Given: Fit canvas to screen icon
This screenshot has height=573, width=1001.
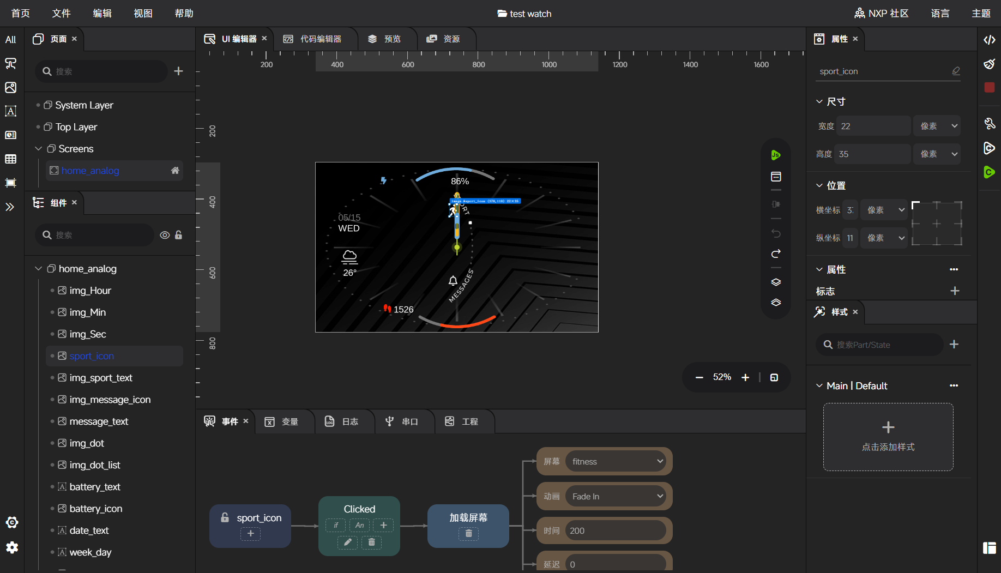Looking at the screenshot, I should (x=774, y=377).
